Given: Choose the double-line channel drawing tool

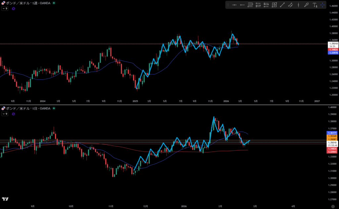Looking at the screenshot, I should tap(290, 5).
